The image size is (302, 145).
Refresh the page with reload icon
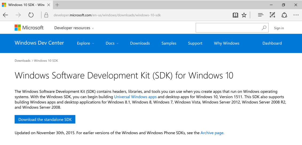31,15
